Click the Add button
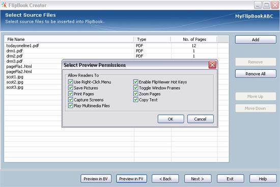The height and width of the screenshot is (187, 280). click(256, 40)
